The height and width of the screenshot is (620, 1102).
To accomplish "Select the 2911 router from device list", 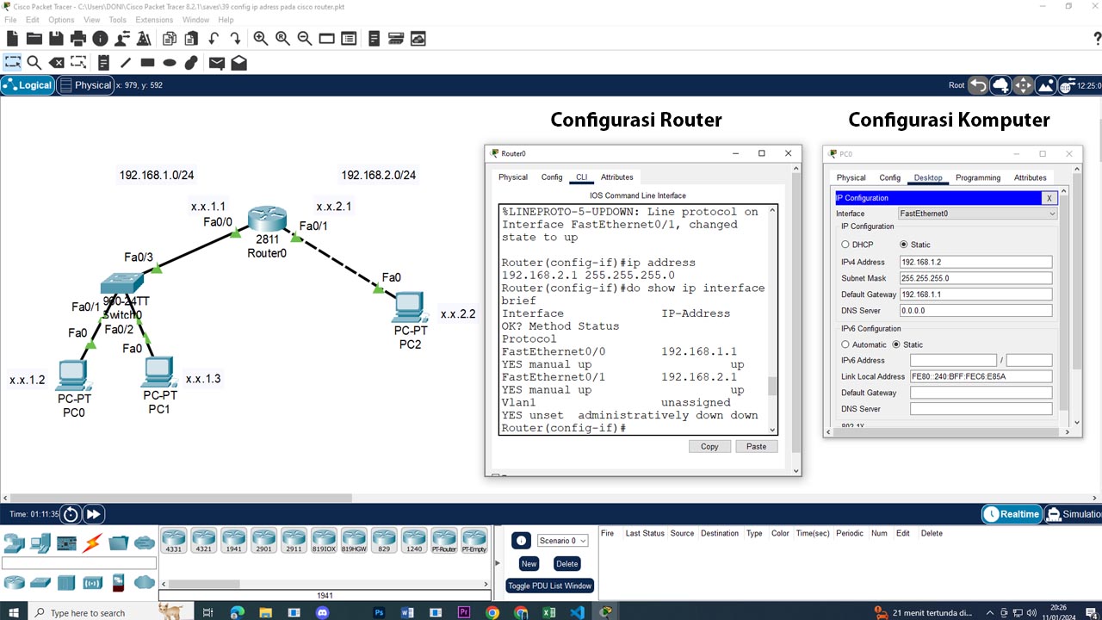I will click(294, 541).
